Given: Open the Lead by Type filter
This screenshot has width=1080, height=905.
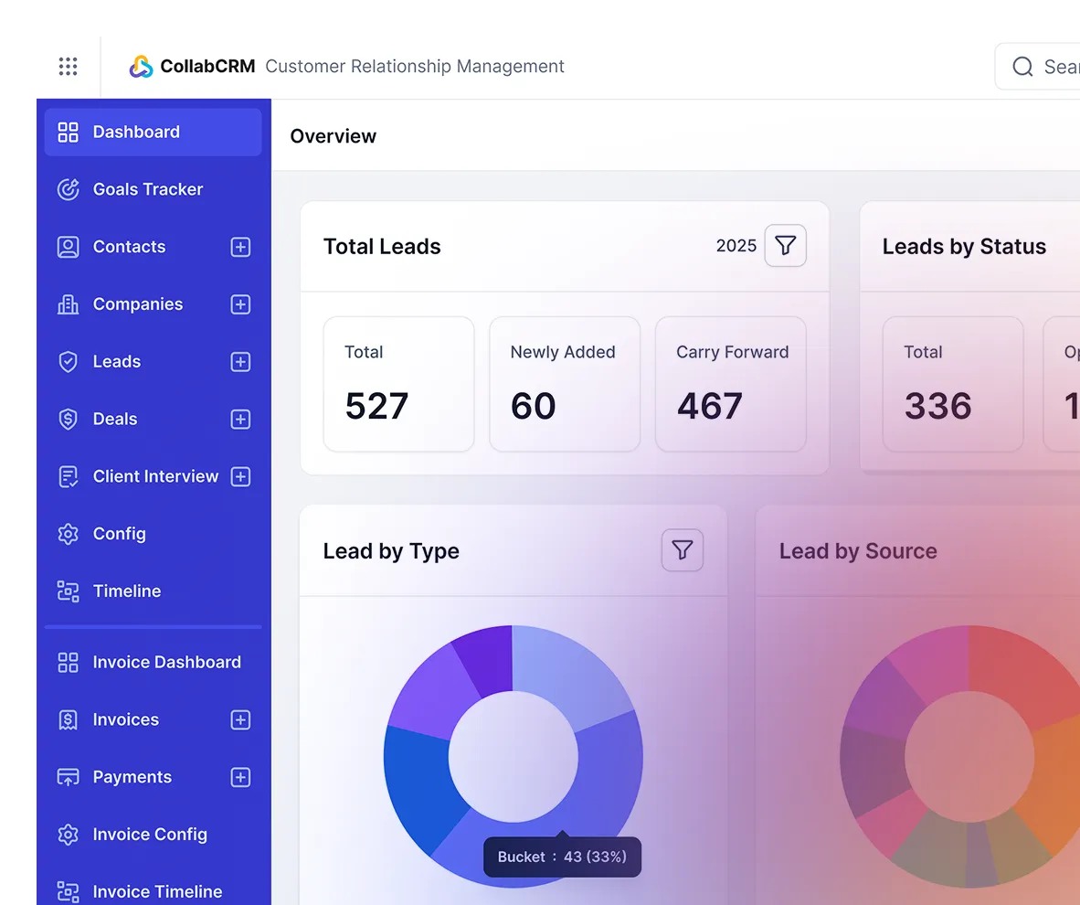Looking at the screenshot, I should (682, 550).
